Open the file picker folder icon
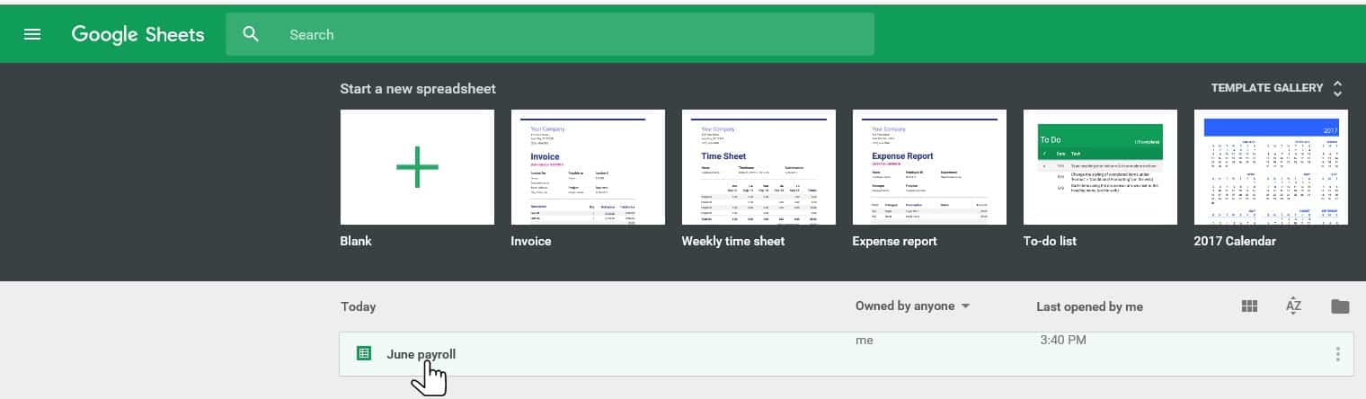 pos(1340,306)
